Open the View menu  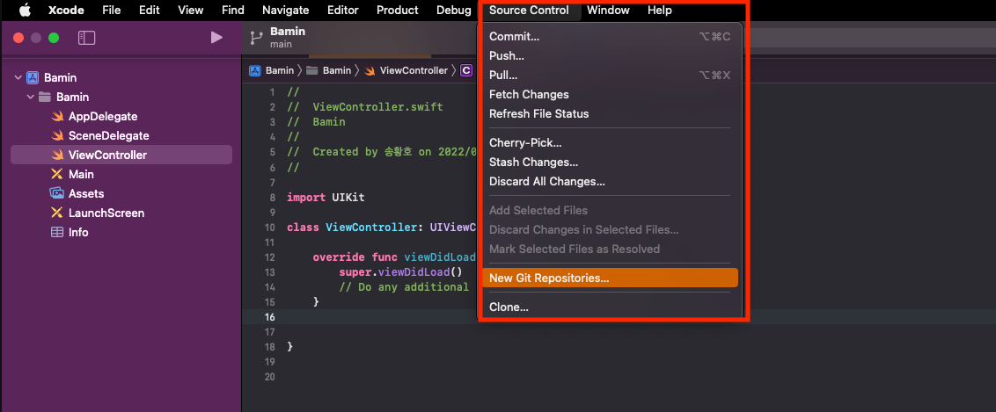click(x=191, y=11)
